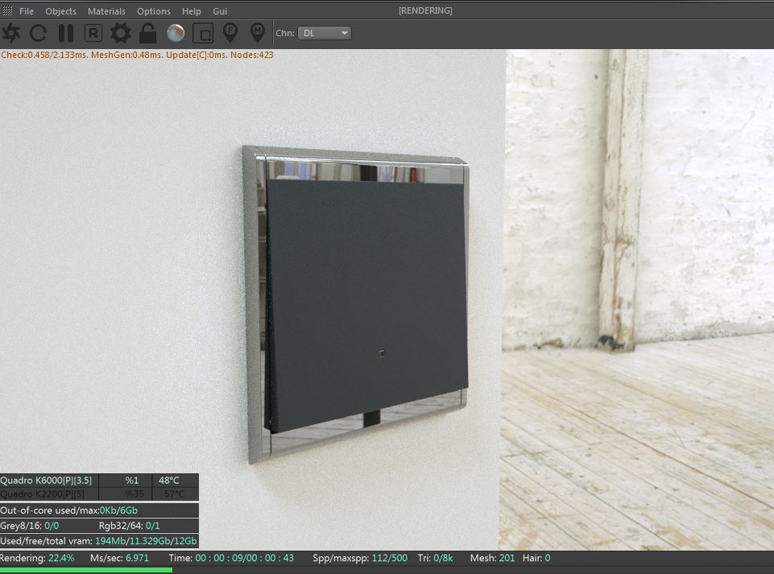The image size is (774, 574).
Task: Click the circular arrow restart render icon
Action: (x=39, y=33)
